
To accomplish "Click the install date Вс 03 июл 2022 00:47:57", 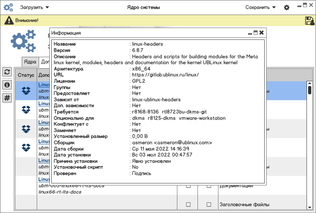I will pyautogui.click(x=162, y=155).
